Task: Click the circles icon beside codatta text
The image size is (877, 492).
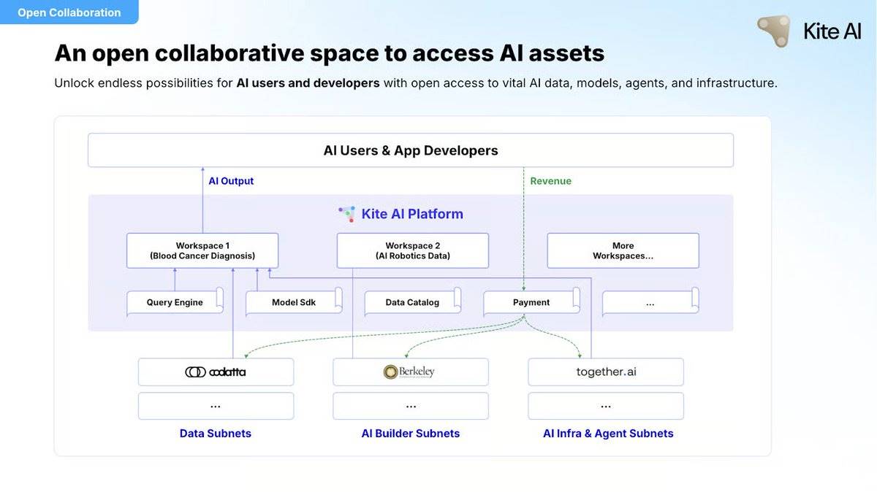Action: tap(194, 372)
